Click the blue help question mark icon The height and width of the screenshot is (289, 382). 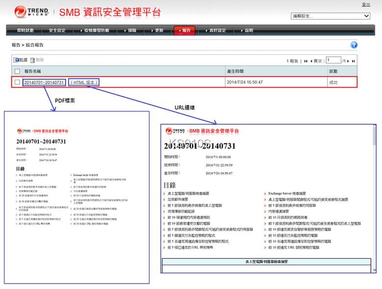point(354,45)
